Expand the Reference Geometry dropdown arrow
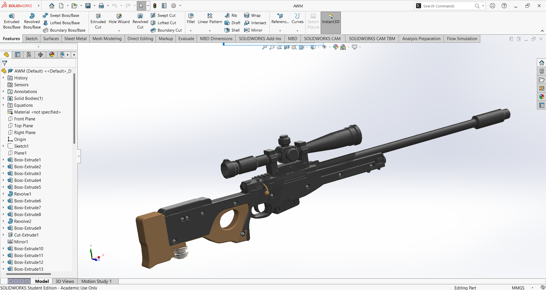 coord(280,31)
